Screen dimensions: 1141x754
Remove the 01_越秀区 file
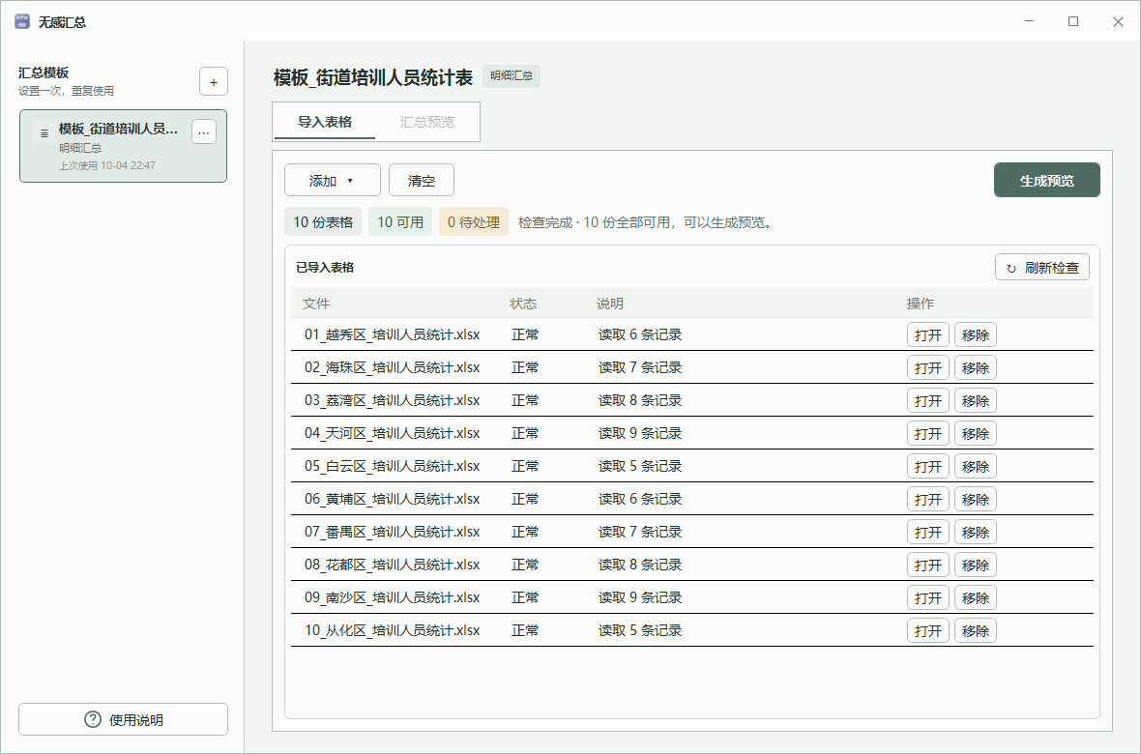coord(975,334)
